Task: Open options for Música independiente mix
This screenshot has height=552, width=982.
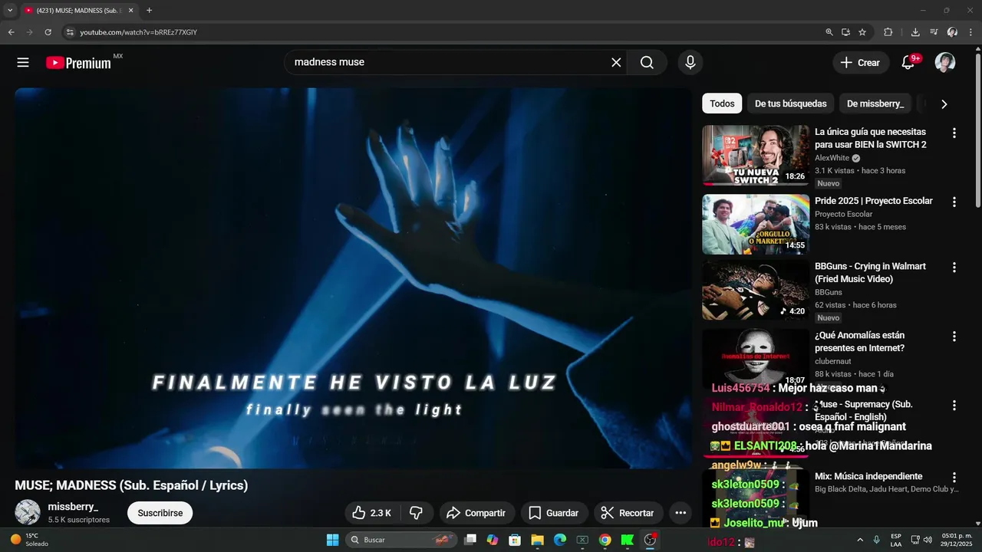Action: (x=954, y=477)
